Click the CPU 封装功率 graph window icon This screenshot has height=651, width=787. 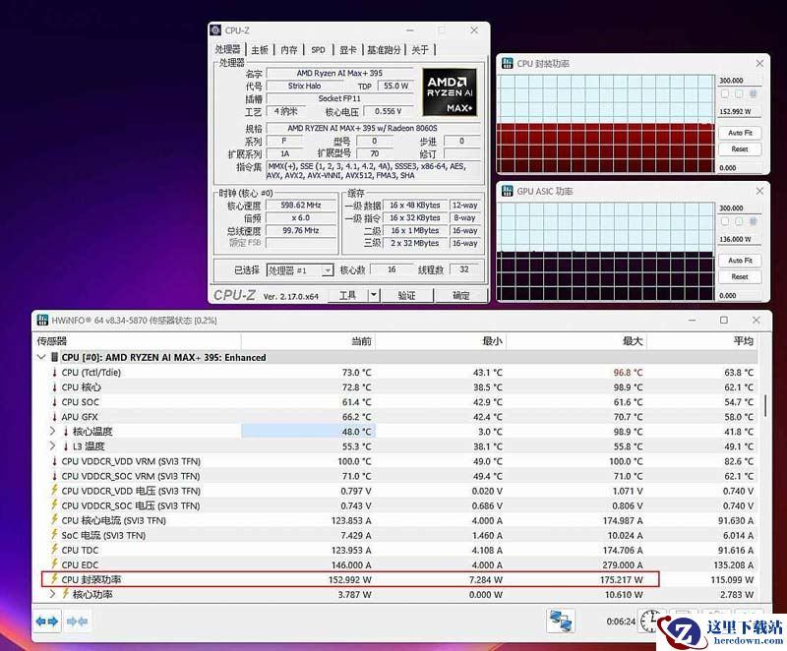pyautogui.click(x=507, y=64)
